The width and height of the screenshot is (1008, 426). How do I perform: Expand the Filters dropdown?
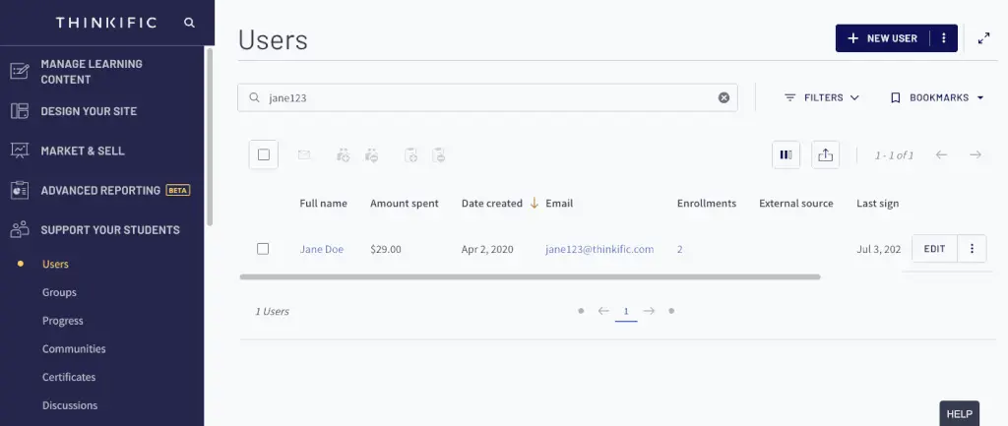coord(822,97)
